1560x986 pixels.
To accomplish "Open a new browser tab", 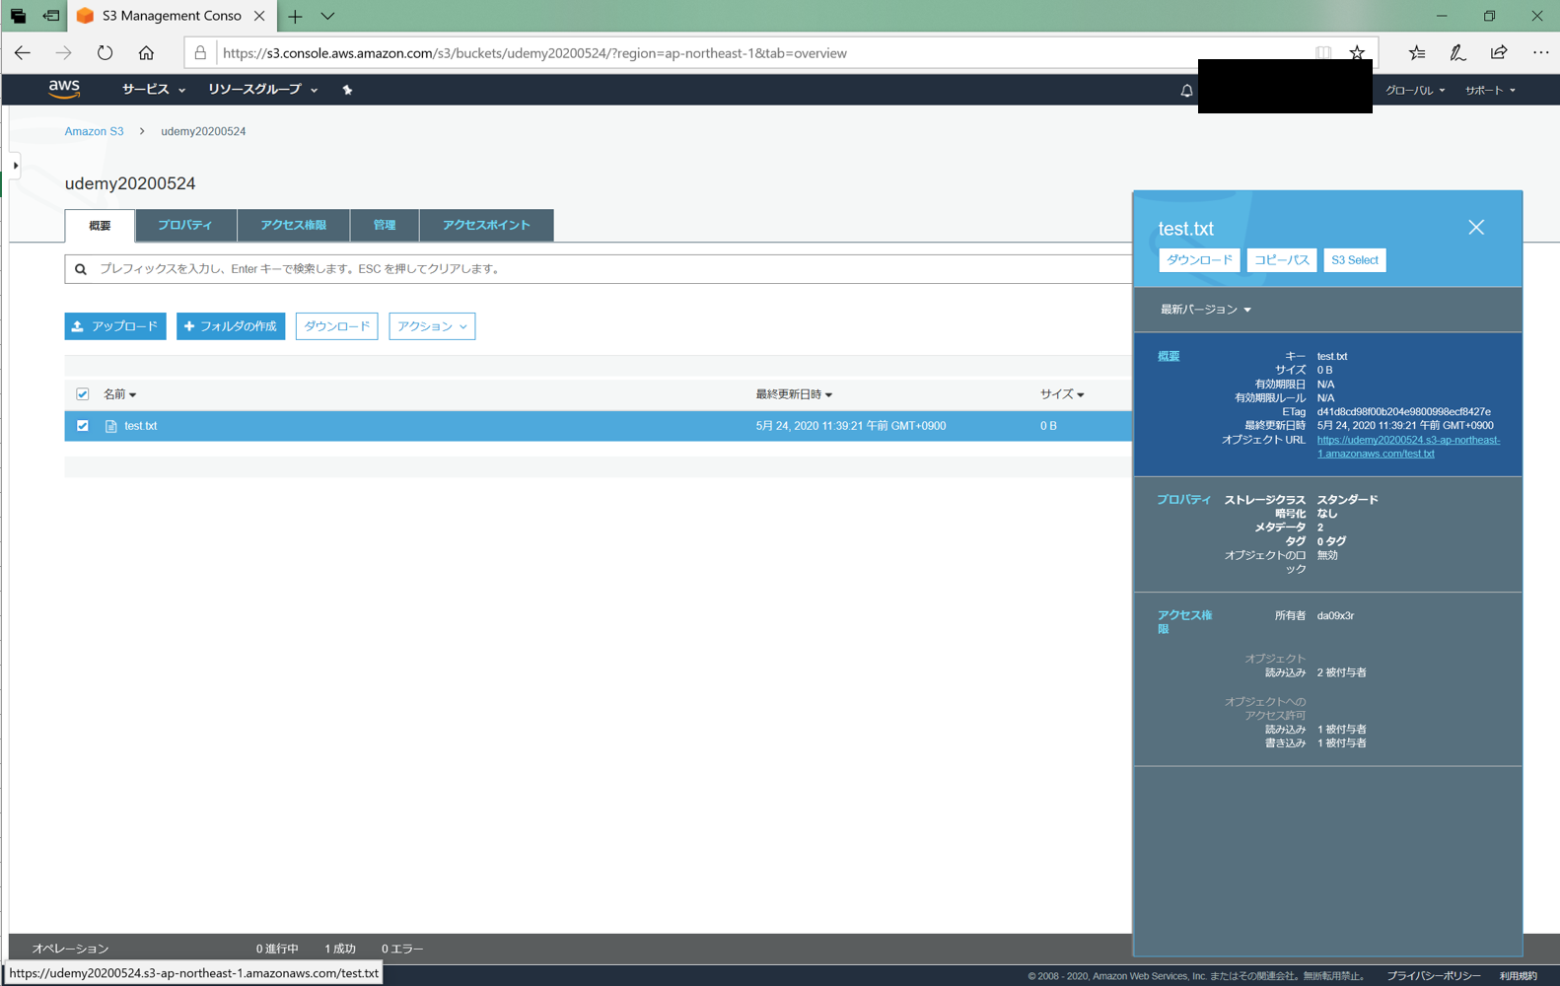I will (x=295, y=16).
